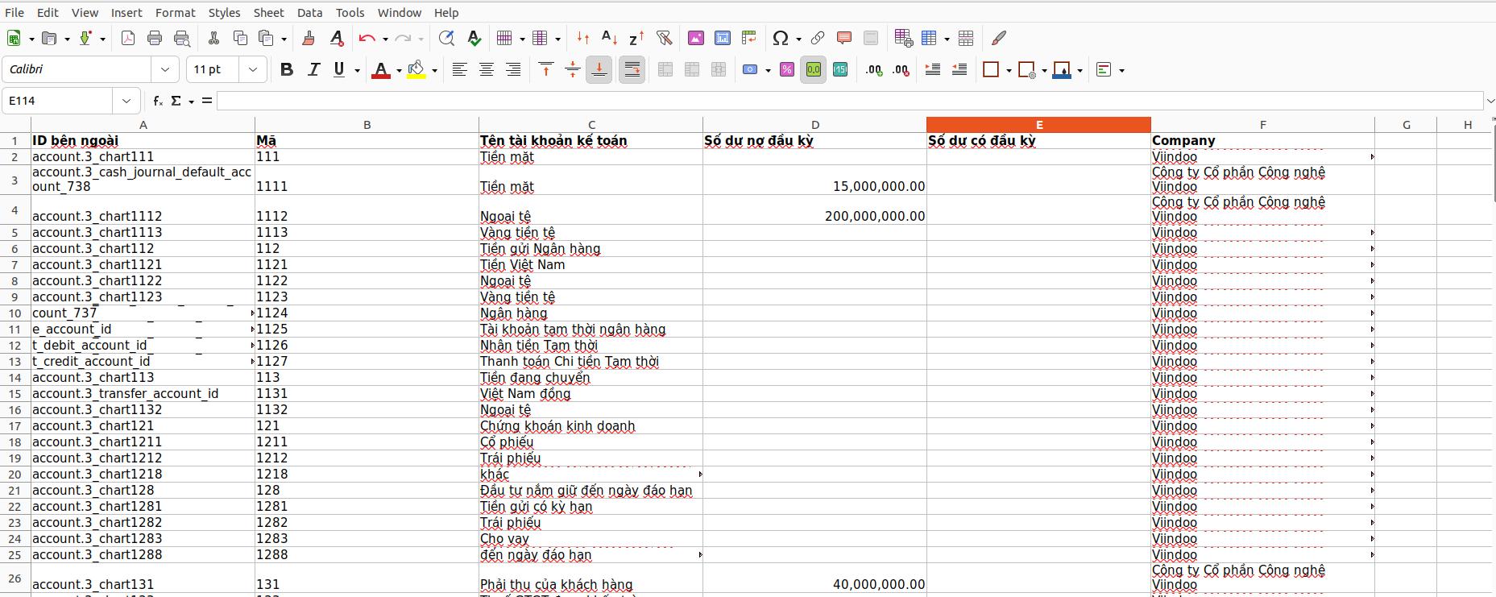This screenshot has width=1496, height=597.
Task: Click the formula input line
Action: point(850,101)
